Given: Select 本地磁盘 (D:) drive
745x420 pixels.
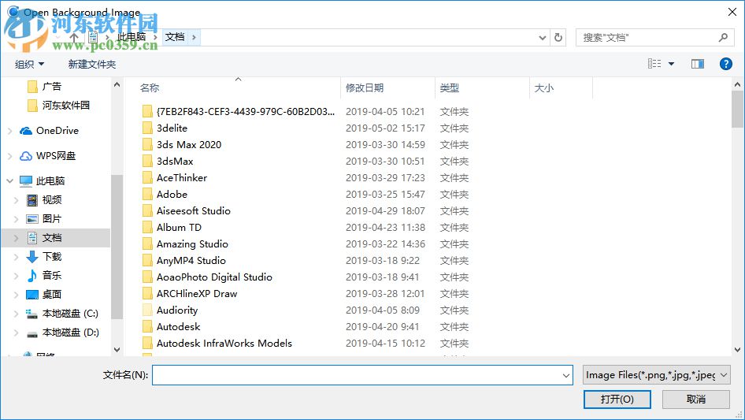Looking at the screenshot, I should 62,333.
